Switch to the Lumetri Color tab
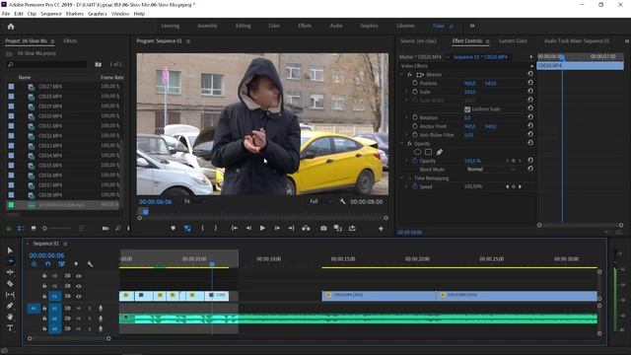Viewport: 631px width, 355px height. tap(513, 40)
